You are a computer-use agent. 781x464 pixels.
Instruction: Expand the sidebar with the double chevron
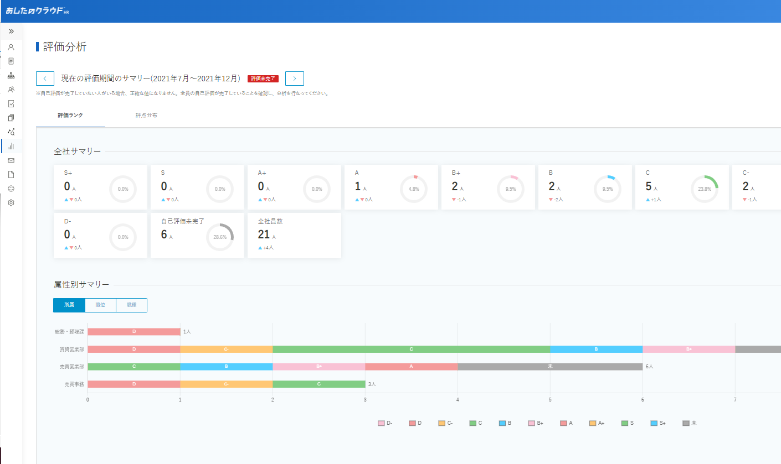pos(11,31)
